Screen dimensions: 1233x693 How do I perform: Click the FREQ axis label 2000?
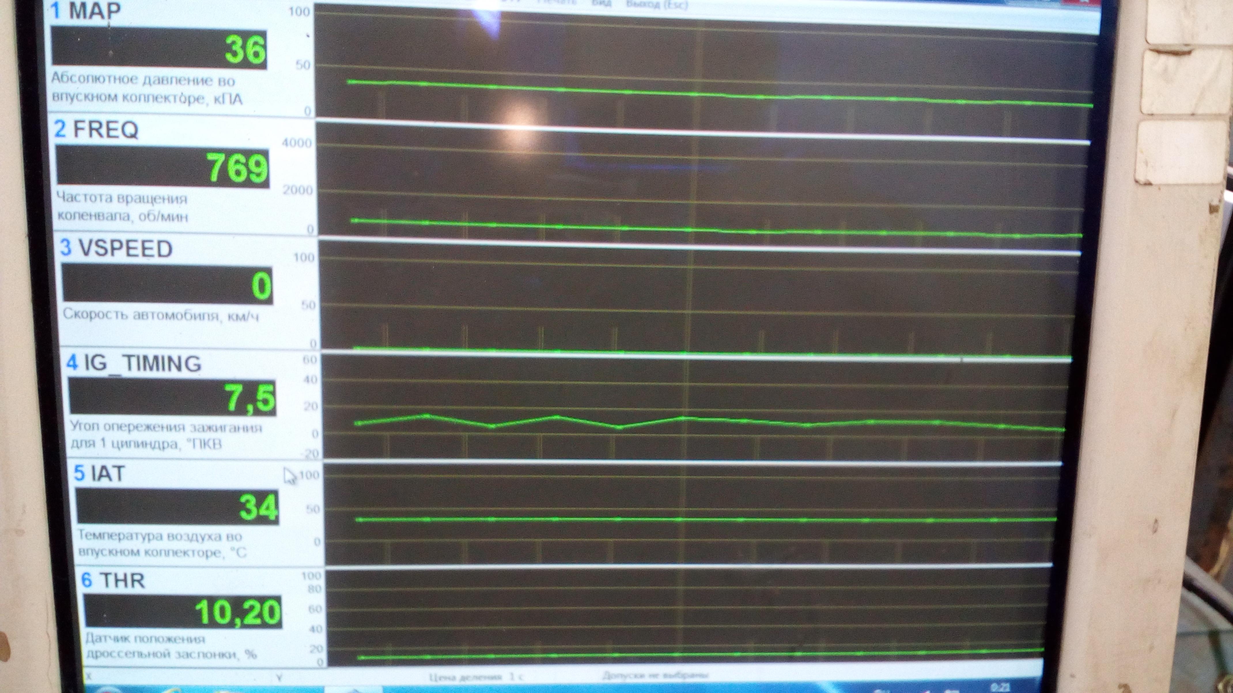(x=297, y=190)
